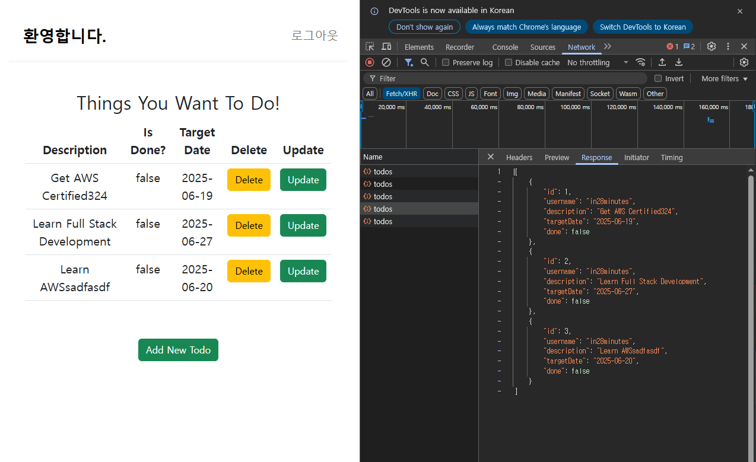The height and width of the screenshot is (462, 756).
Task: Delete the Learn Full Stack Development todo
Action: click(x=249, y=225)
